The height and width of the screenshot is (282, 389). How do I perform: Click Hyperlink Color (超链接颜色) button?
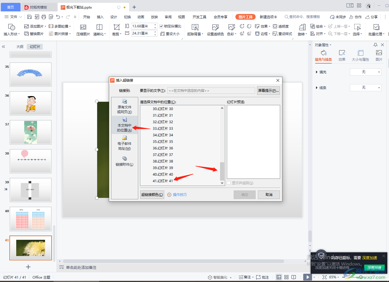click(152, 195)
